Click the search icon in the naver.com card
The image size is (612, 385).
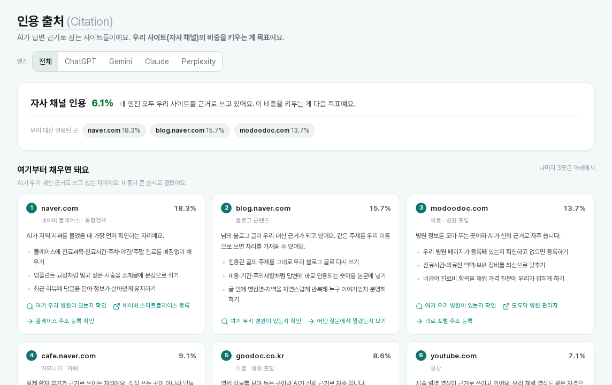click(x=29, y=306)
